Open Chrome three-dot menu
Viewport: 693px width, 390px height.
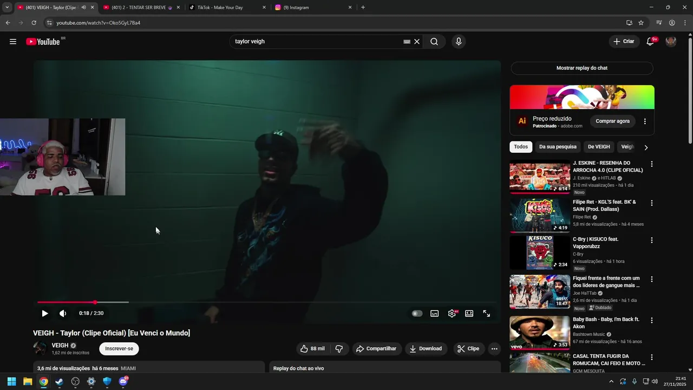tap(684, 23)
